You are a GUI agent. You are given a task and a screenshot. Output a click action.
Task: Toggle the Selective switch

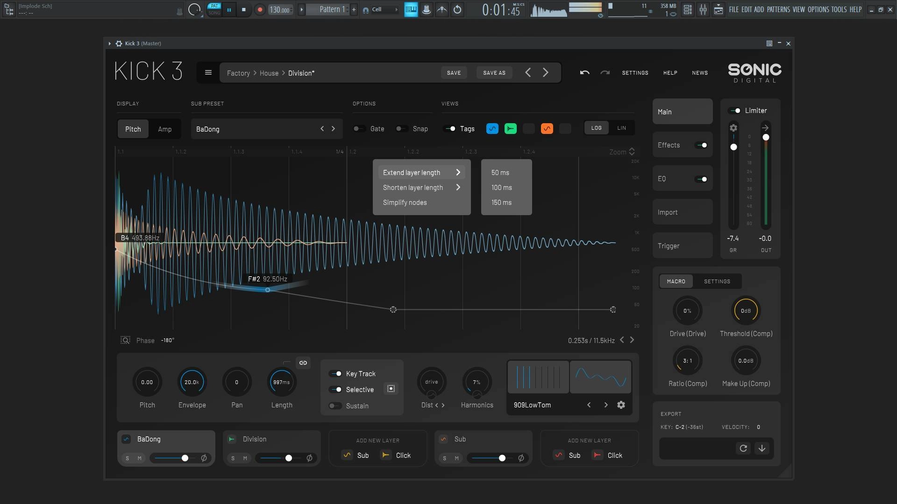pos(335,389)
